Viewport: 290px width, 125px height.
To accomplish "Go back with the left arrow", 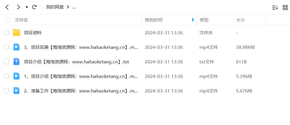I will tap(7, 7).
